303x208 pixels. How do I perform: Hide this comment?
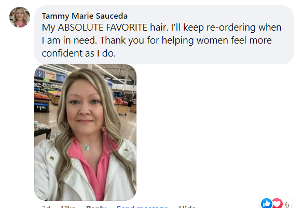pos(187,206)
